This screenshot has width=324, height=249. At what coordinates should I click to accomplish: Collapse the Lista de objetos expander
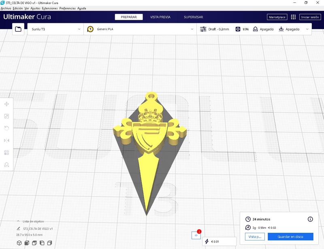click(x=18, y=221)
